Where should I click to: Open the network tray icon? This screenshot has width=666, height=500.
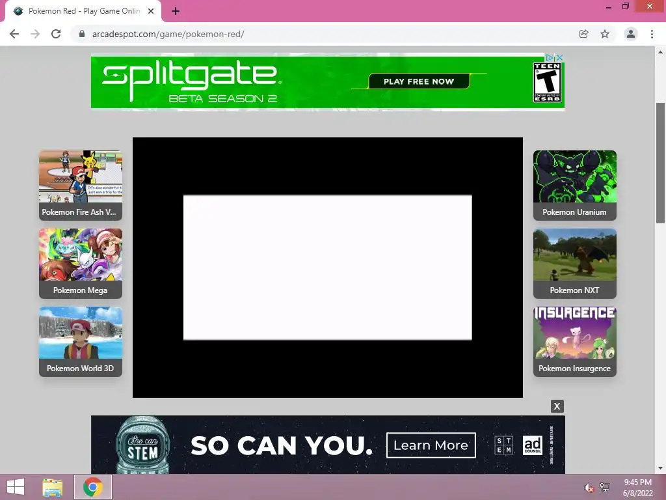click(x=605, y=487)
